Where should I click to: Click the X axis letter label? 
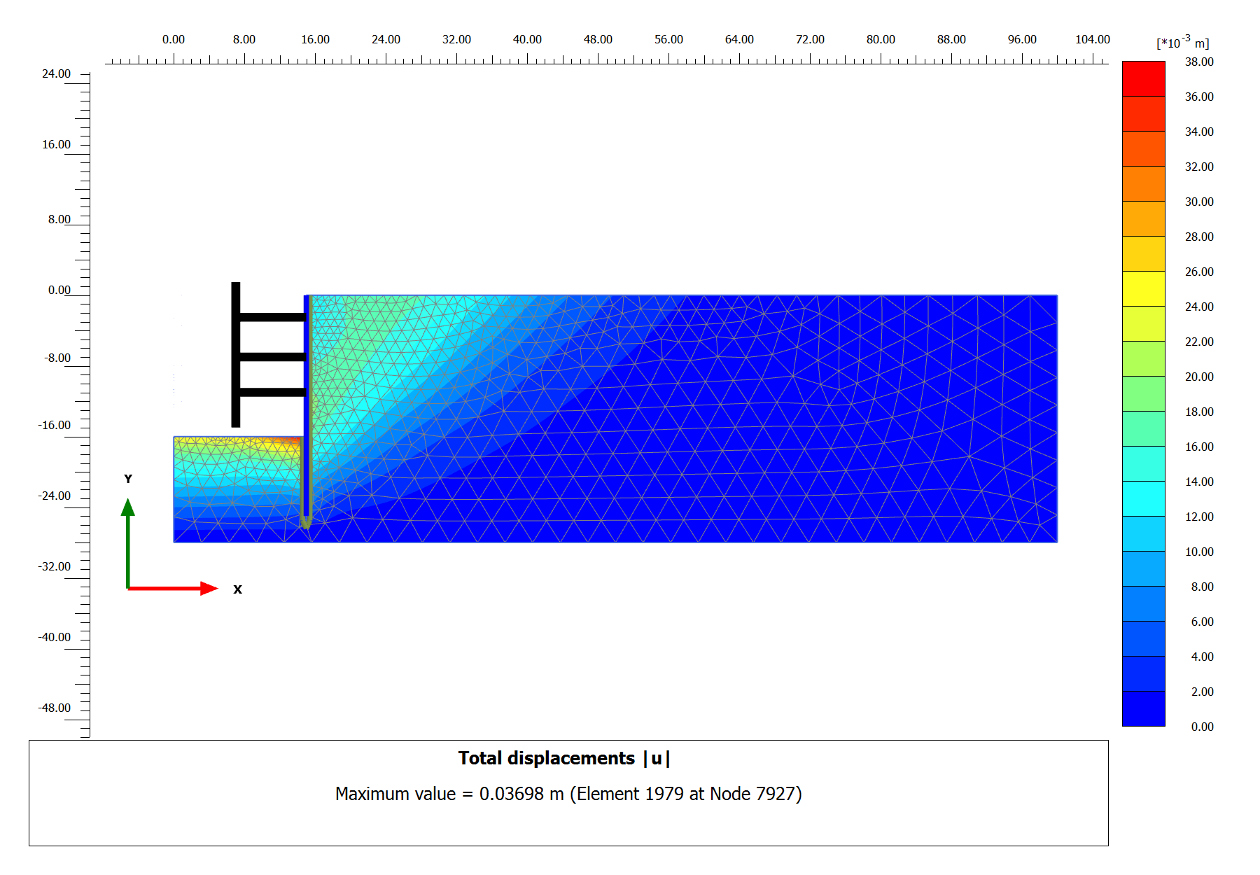237,589
